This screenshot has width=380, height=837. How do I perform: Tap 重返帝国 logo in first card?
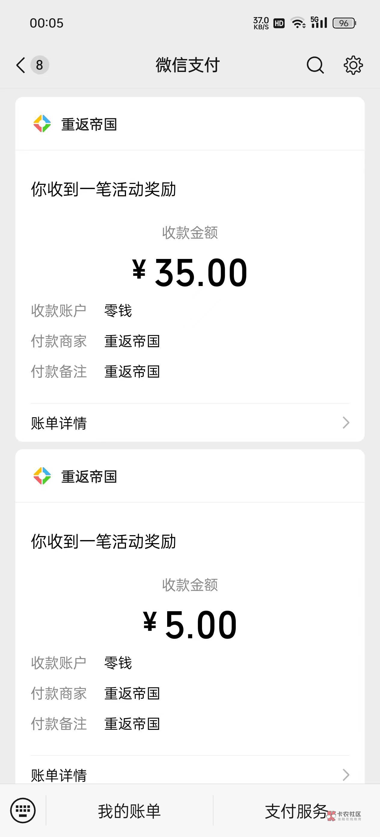coord(42,124)
